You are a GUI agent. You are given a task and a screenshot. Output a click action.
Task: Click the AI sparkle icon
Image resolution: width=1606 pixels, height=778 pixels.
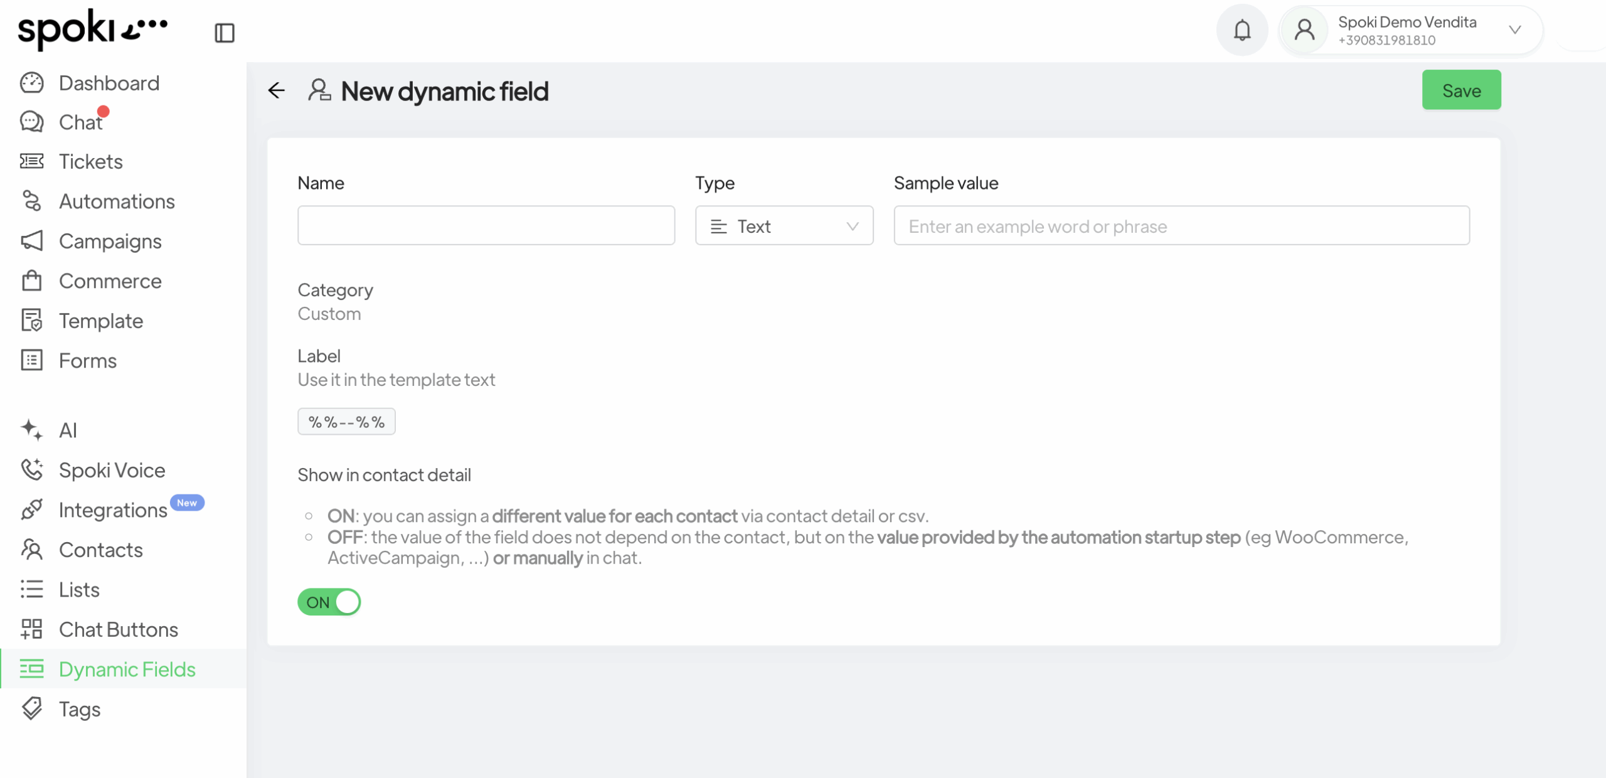point(31,430)
